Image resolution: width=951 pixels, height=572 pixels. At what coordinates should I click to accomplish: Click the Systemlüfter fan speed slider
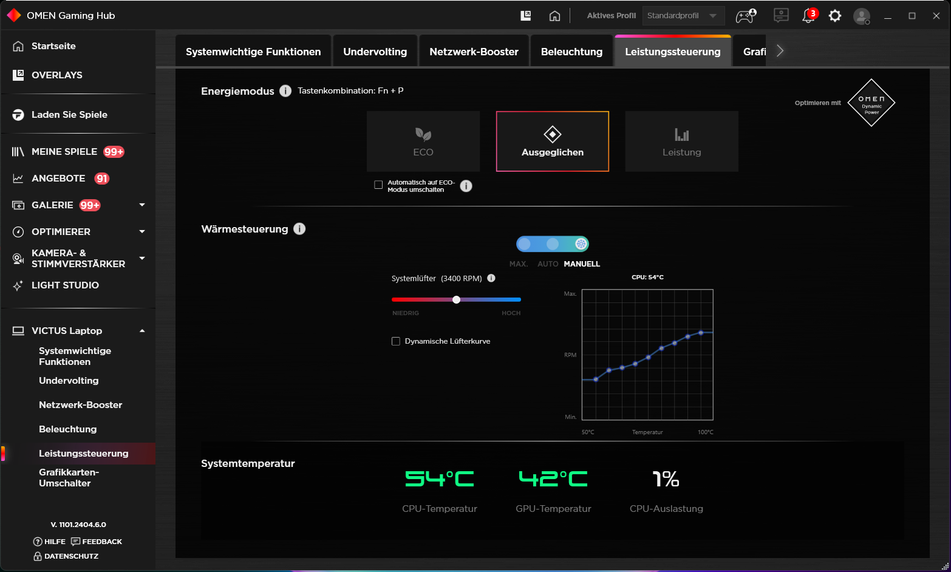coord(456,299)
